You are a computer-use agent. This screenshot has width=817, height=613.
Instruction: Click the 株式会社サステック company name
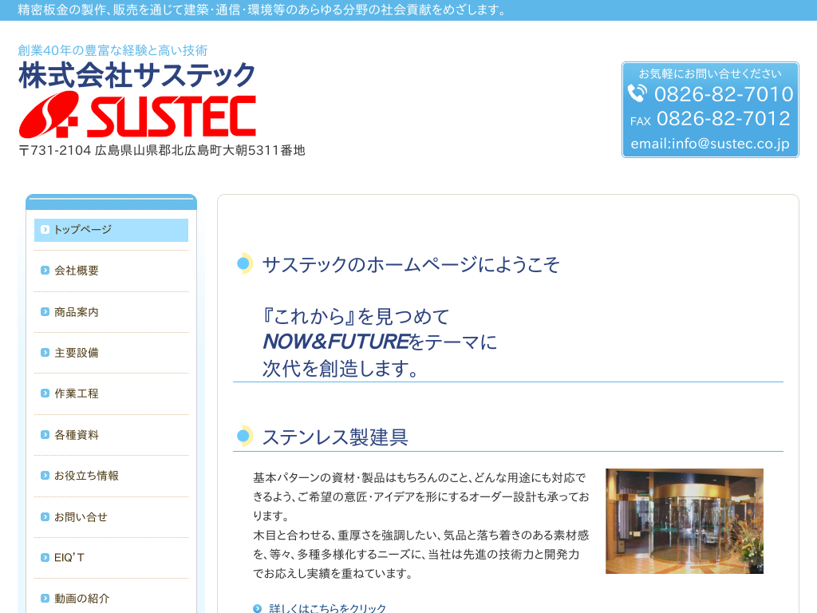click(137, 74)
